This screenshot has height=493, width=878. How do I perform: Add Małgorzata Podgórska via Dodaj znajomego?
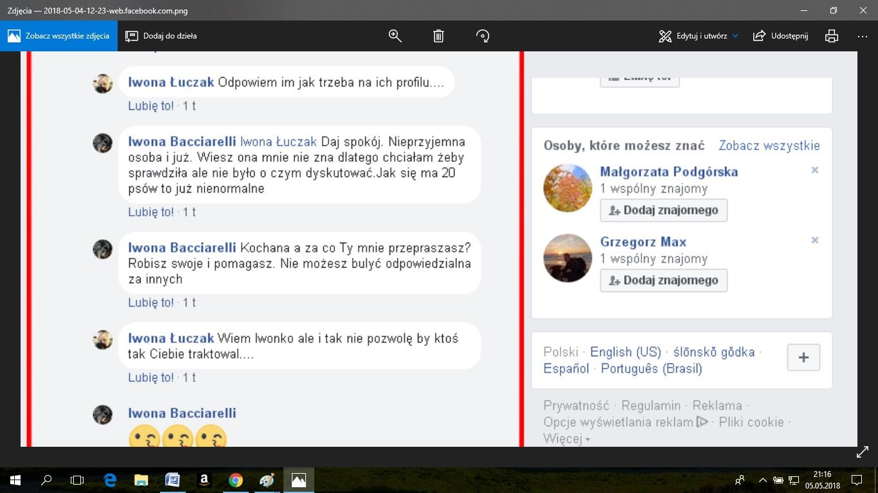[663, 211]
